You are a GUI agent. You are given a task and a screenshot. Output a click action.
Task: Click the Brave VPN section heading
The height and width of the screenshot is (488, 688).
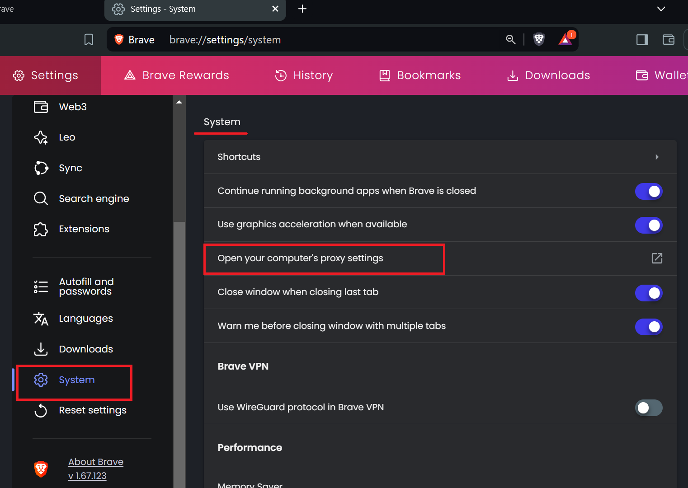click(x=243, y=366)
